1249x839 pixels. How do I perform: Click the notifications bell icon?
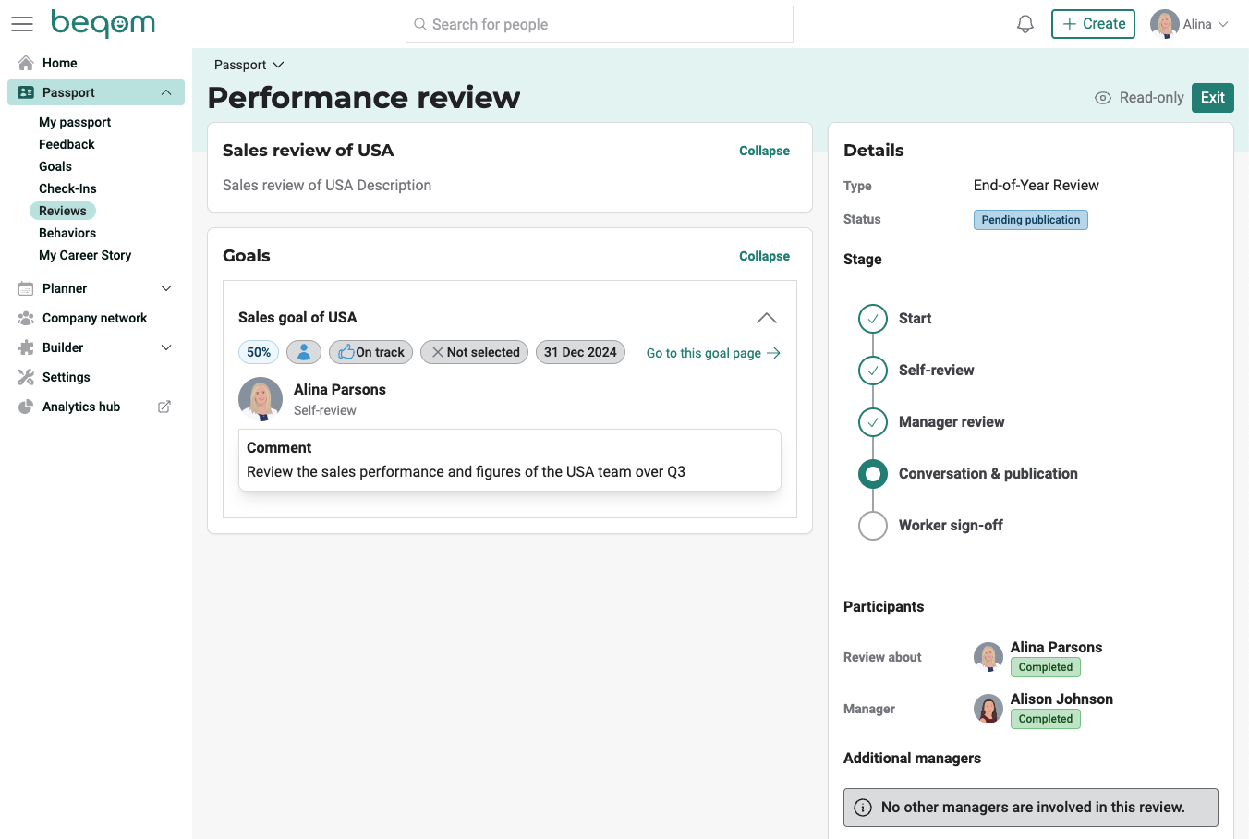(1025, 24)
